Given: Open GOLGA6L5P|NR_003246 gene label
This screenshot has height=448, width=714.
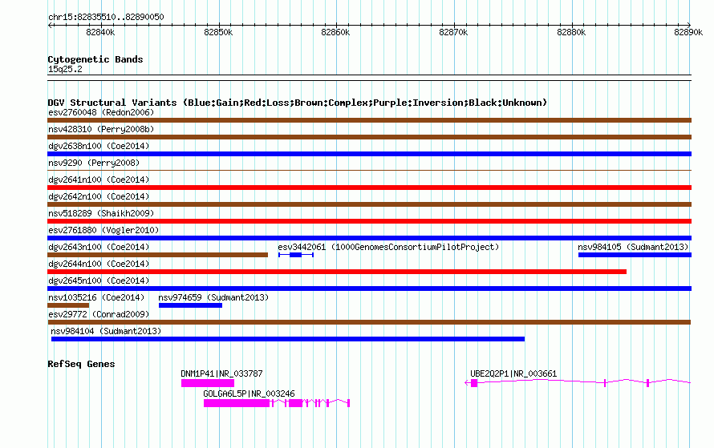Looking at the screenshot, I should (249, 394).
